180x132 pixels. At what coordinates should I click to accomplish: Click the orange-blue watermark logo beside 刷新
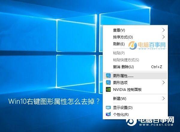[x=133, y=45]
